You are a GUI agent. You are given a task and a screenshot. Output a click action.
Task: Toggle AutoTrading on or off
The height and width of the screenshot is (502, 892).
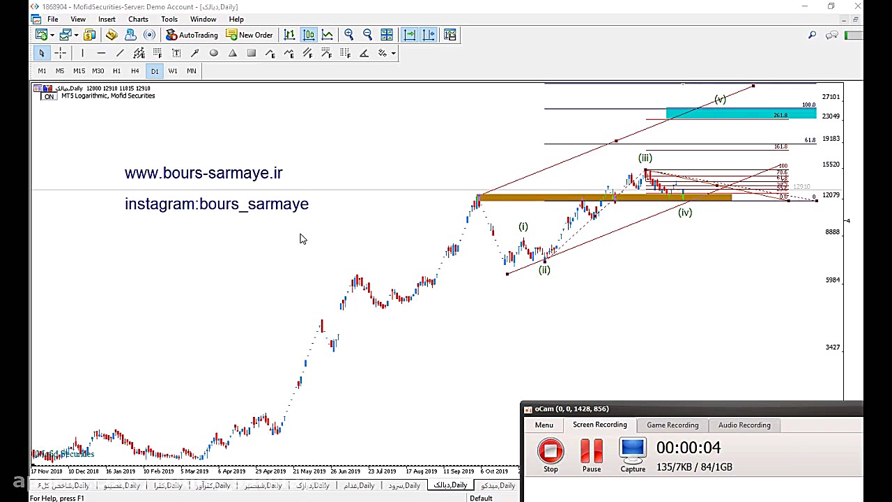coord(192,35)
